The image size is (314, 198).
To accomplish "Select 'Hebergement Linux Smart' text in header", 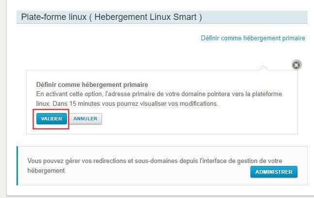I will (x=146, y=17).
